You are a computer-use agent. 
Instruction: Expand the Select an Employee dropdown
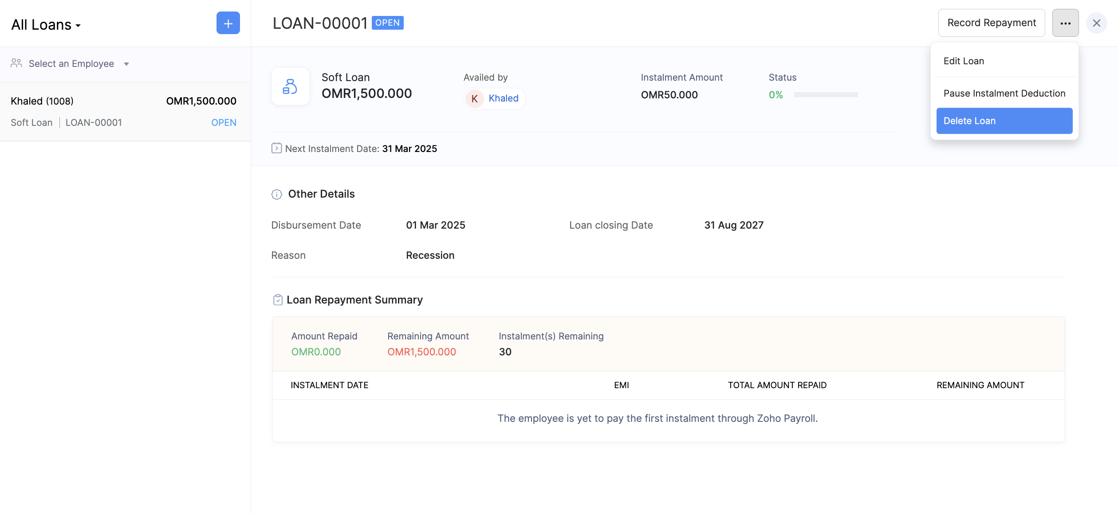pos(71,64)
